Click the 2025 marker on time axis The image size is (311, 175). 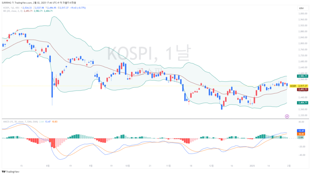tap(252, 166)
